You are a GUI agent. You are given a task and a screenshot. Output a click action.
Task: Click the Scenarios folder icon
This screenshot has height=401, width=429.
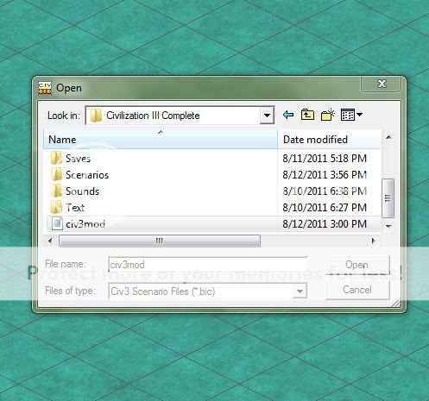click(56, 174)
